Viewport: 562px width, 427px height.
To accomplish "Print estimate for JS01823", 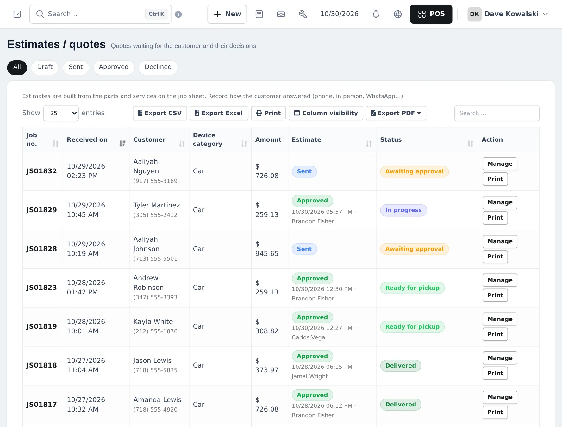I will click(495, 295).
